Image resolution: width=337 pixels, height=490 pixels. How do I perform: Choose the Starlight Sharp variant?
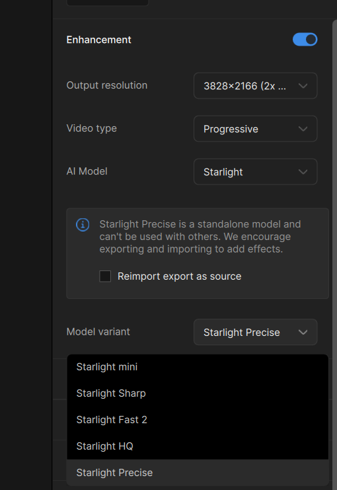[198, 393]
